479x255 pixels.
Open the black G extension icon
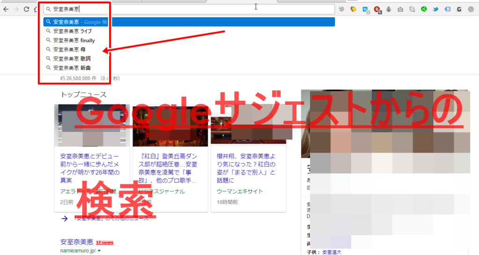pos(459,9)
